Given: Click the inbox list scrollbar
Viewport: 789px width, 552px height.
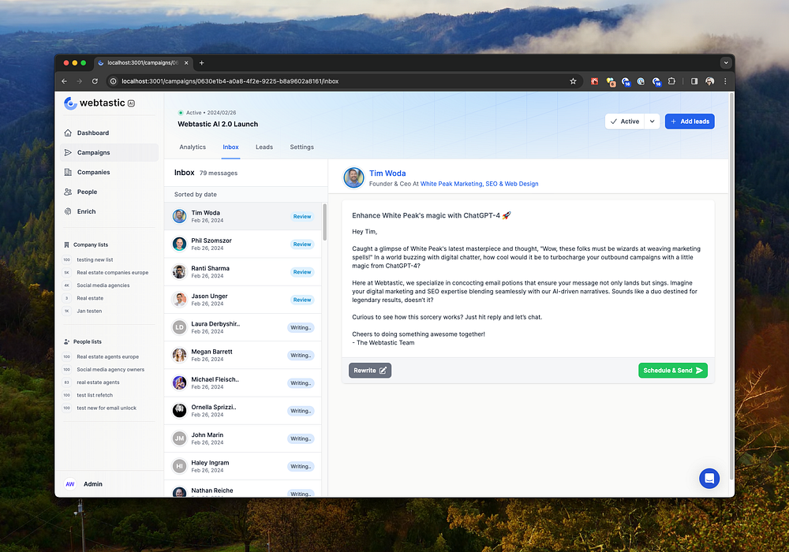Looking at the screenshot, I should (324, 222).
